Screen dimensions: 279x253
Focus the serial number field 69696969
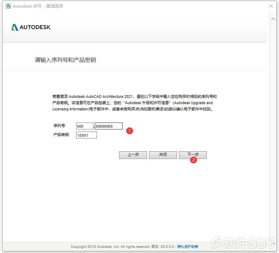pyautogui.click(x=109, y=126)
